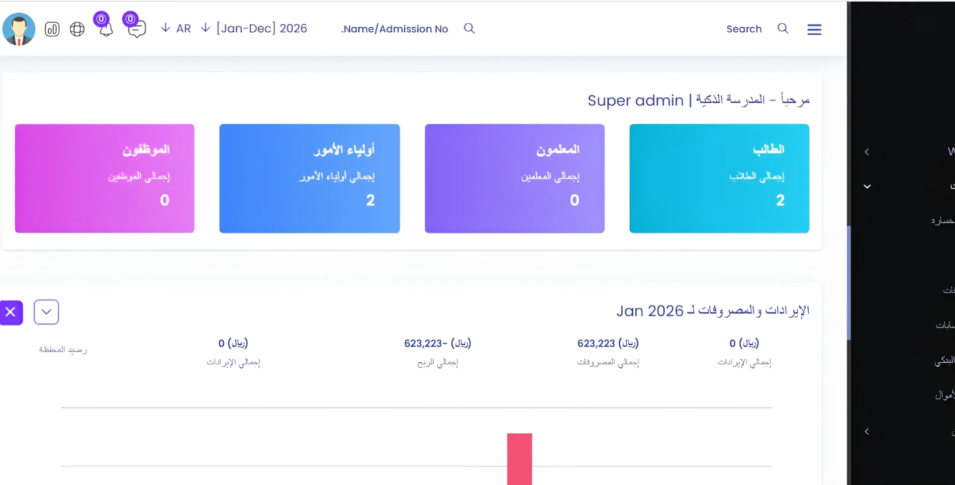Click the magnifier next to Name/Admission No
Image resolution: width=955 pixels, height=485 pixels.
tap(469, 28)
